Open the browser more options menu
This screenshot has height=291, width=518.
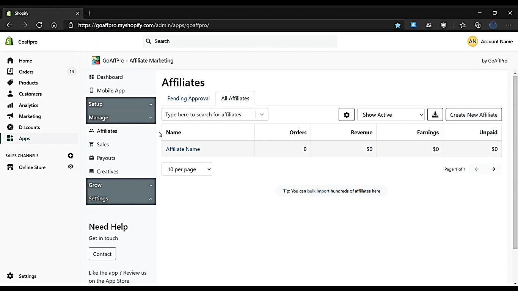click(x=509, y=25)
